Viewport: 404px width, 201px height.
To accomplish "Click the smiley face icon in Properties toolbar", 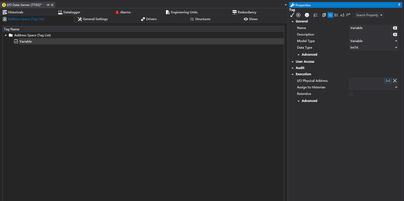I will pyautogui.click(x=307, y=15).
